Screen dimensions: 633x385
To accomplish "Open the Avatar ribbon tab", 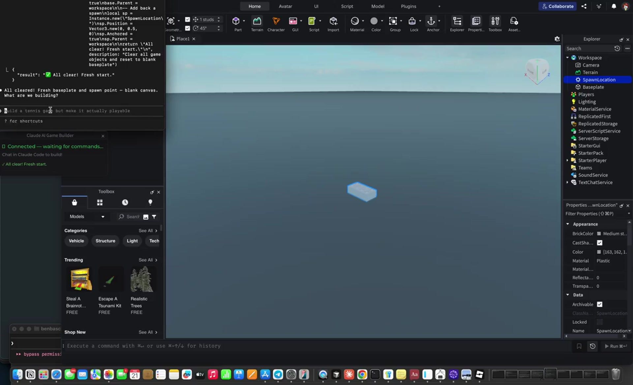I will [x=285, y=6].
